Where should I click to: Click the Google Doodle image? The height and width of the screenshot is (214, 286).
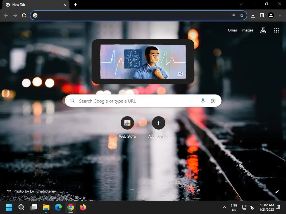143,62
